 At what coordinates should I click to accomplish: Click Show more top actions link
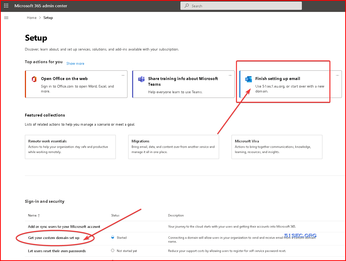(75, 63)
